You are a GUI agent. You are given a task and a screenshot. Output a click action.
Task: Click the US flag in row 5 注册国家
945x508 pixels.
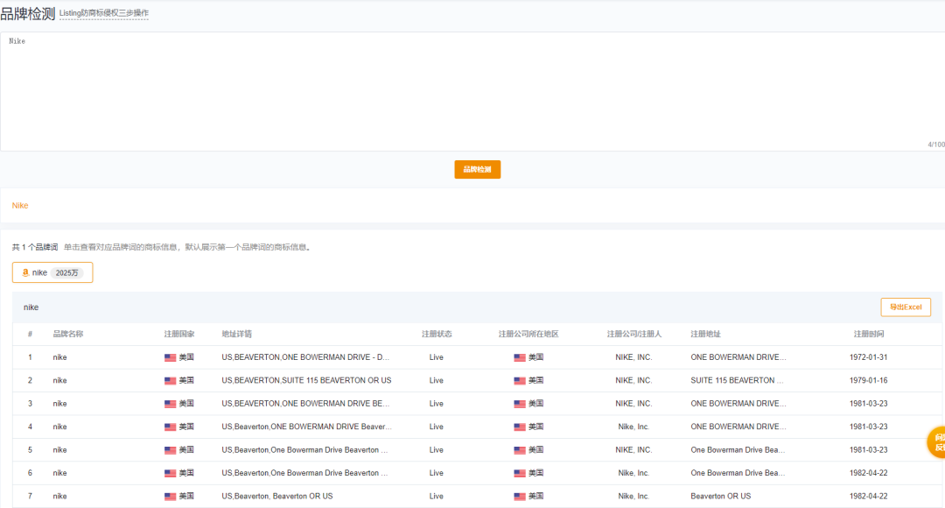170,450
